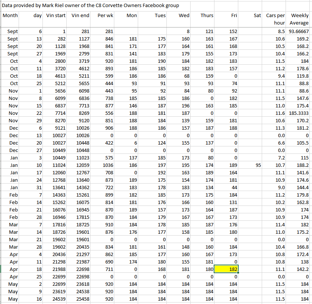Click the Vin start cell with value 1

pos(55,32)
